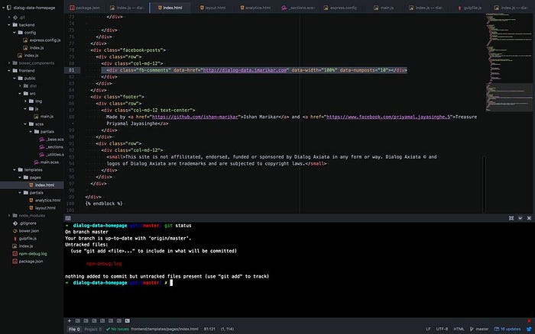
Task: Switch to the main.js tab
Action: point(384,8)
